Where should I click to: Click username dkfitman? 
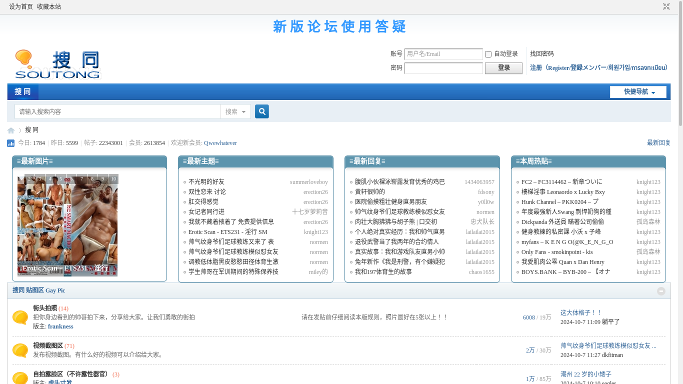coord(612,355)
